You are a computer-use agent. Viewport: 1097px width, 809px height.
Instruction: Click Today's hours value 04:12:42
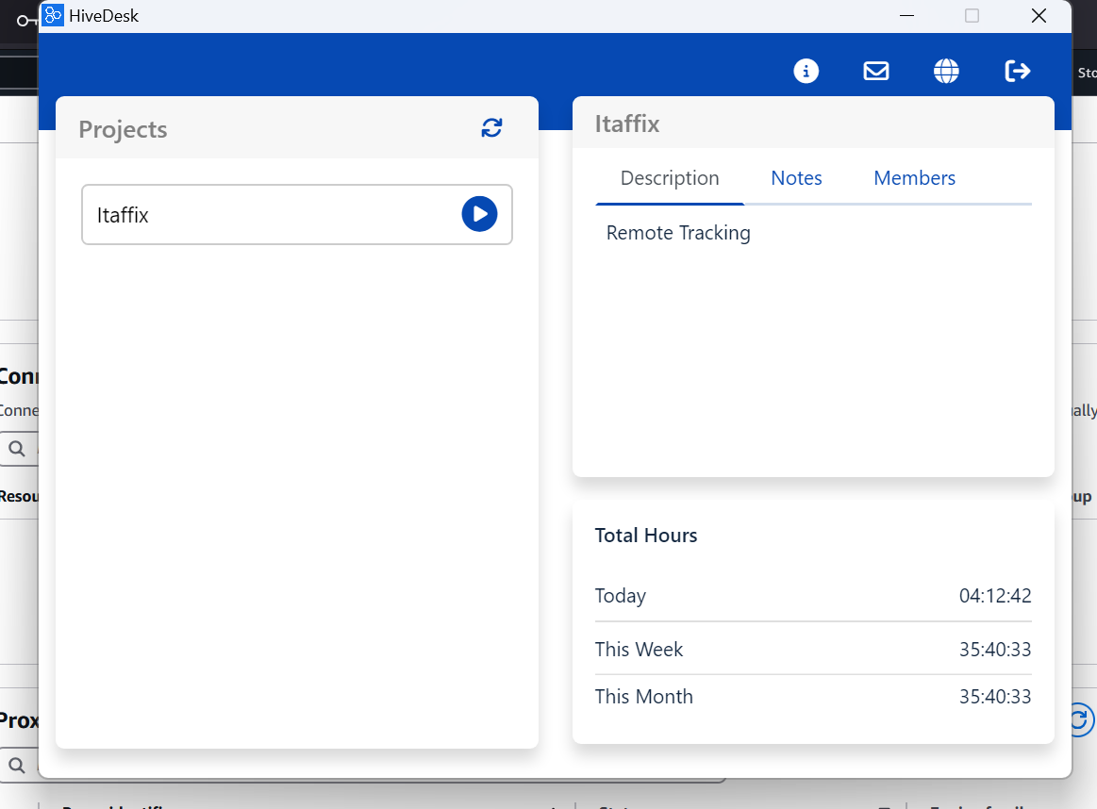coord(995,596)
